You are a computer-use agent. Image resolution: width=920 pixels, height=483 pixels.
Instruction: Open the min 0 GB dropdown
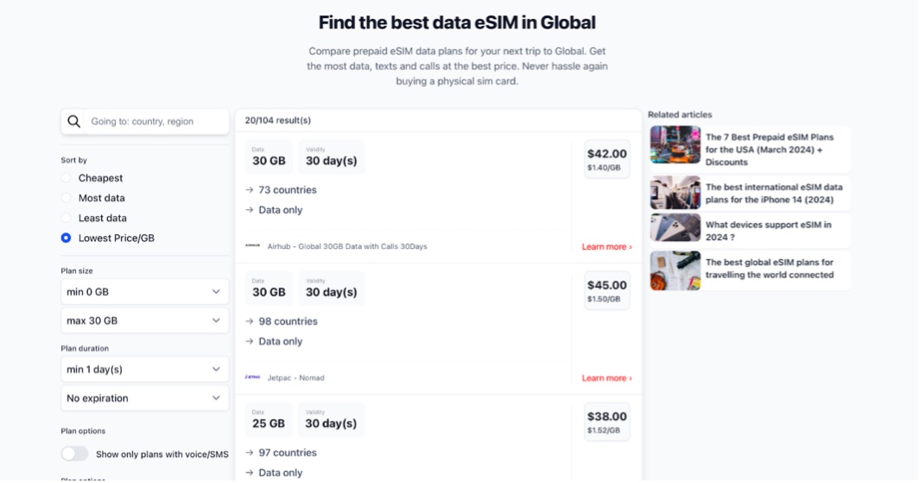point(145,292)
